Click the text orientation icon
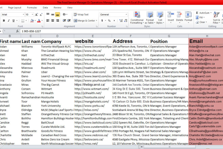The image size is (223, 149). click(x=64, y=15)
